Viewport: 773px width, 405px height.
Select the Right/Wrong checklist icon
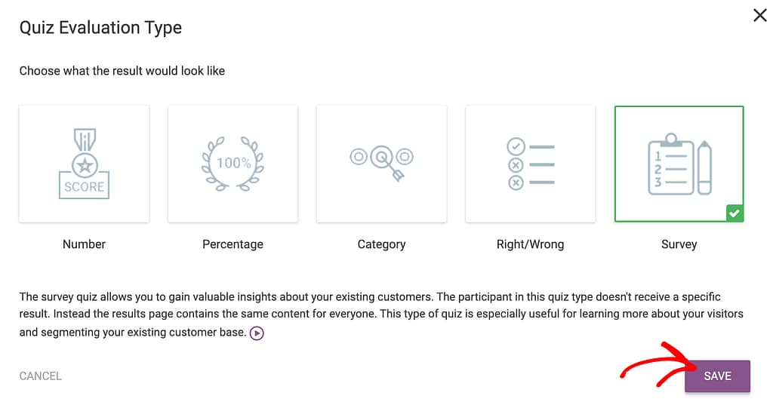click(530, 164)
